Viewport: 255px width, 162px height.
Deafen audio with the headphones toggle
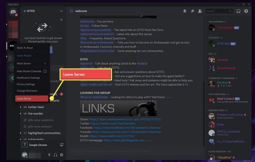[55, 155]
